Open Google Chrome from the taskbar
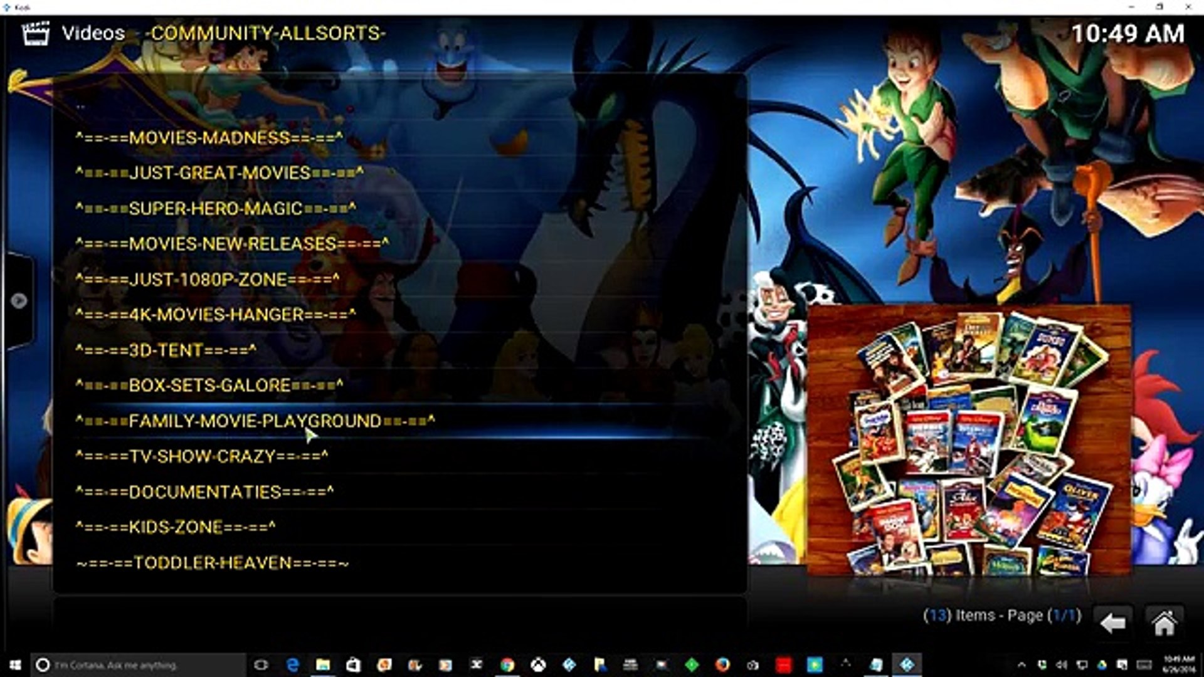The height and width of the screenshot is (677, 1204). pos(508,666)
